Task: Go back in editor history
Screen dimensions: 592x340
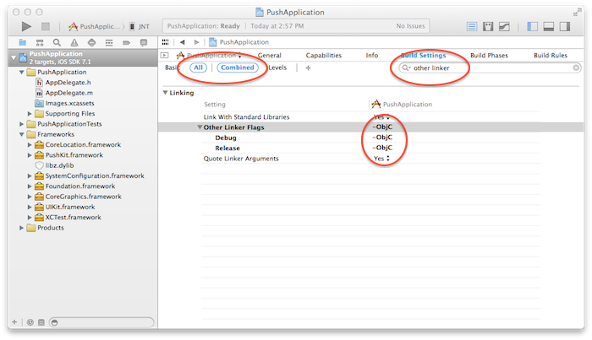Action: 183,42
